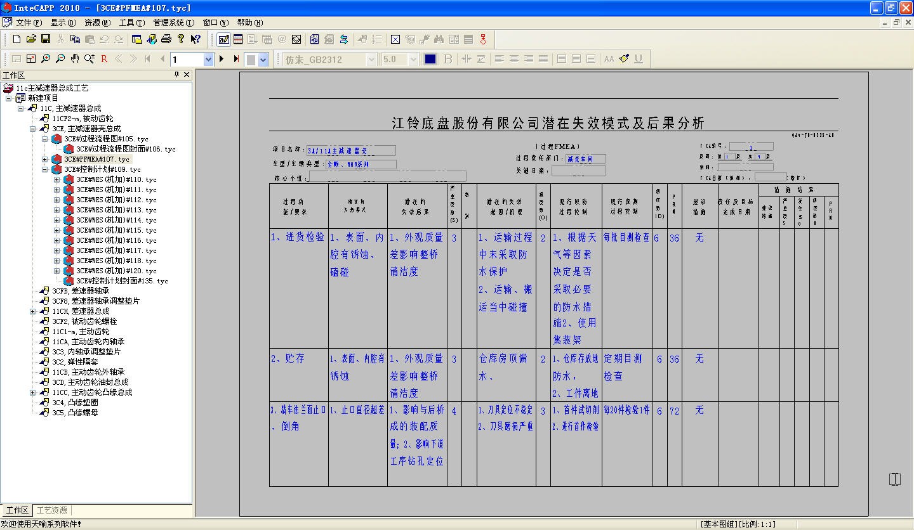Open the gray color dropdown arrow
Screen dimensions: 914x530
[x=263, y=59]
